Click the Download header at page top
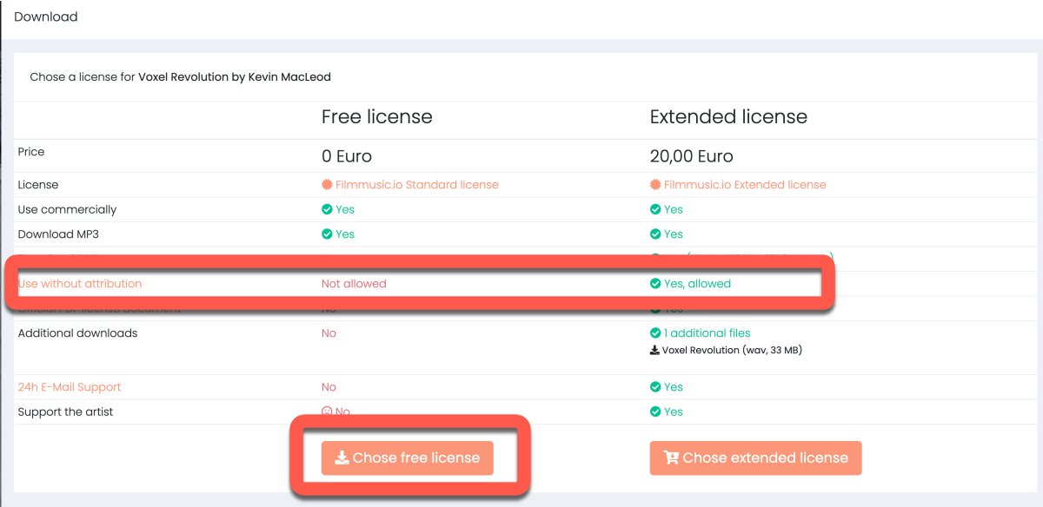1043x507 pixels. pos(46,17)
